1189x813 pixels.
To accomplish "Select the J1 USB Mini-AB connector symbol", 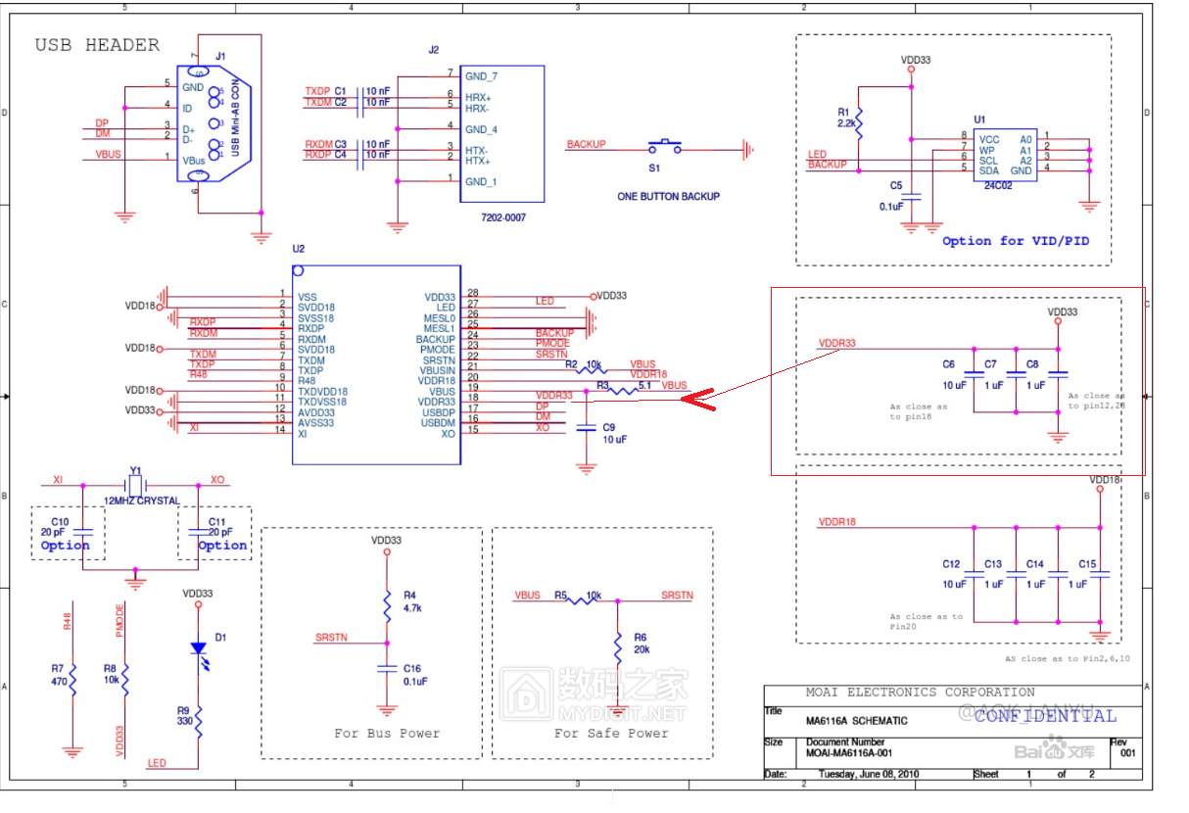I will tap(214, 123).
